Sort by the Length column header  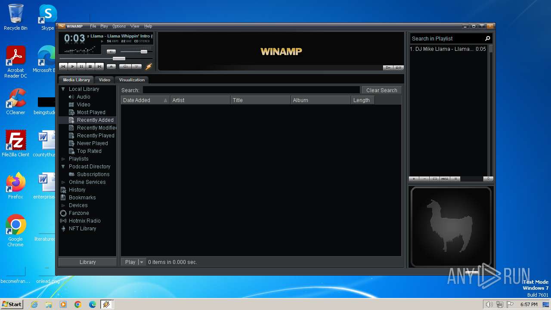click(362, 100)
